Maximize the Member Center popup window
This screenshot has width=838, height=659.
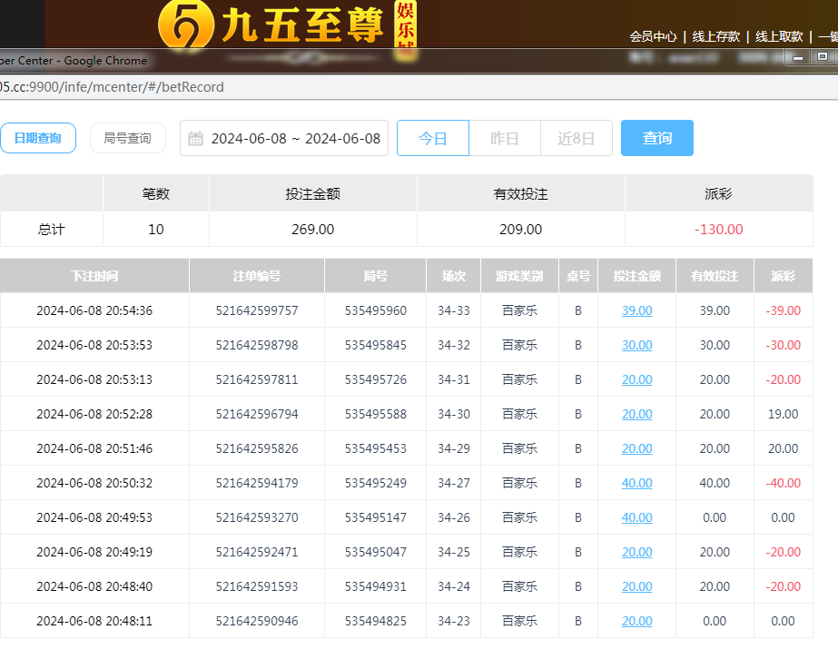[x=823, y=58]
